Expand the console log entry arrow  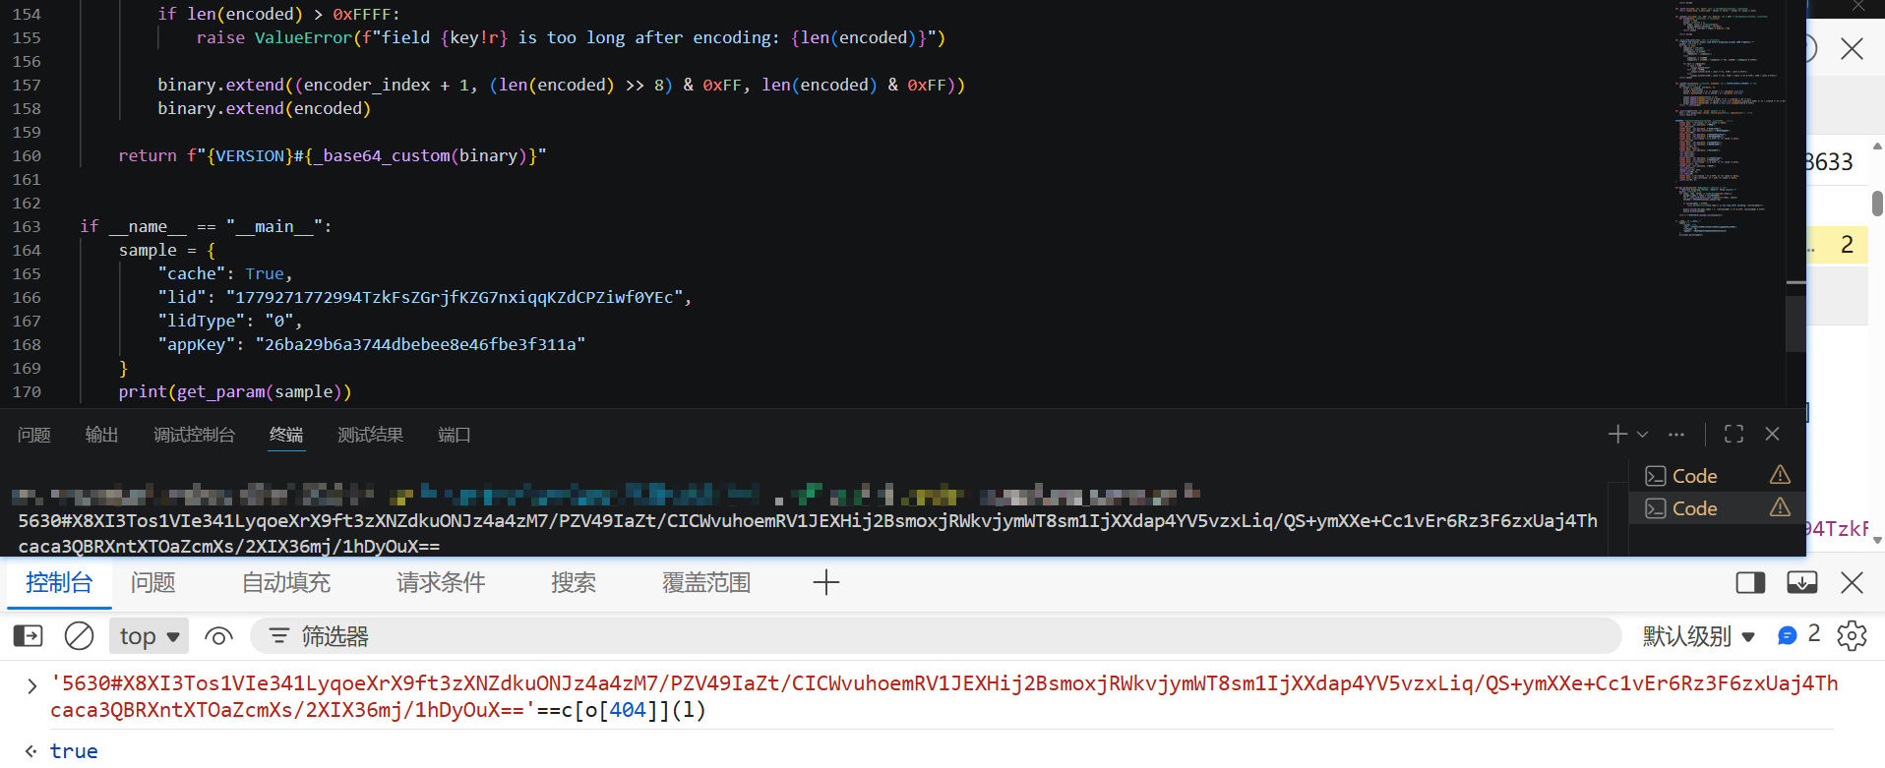[x=31, y=685]
